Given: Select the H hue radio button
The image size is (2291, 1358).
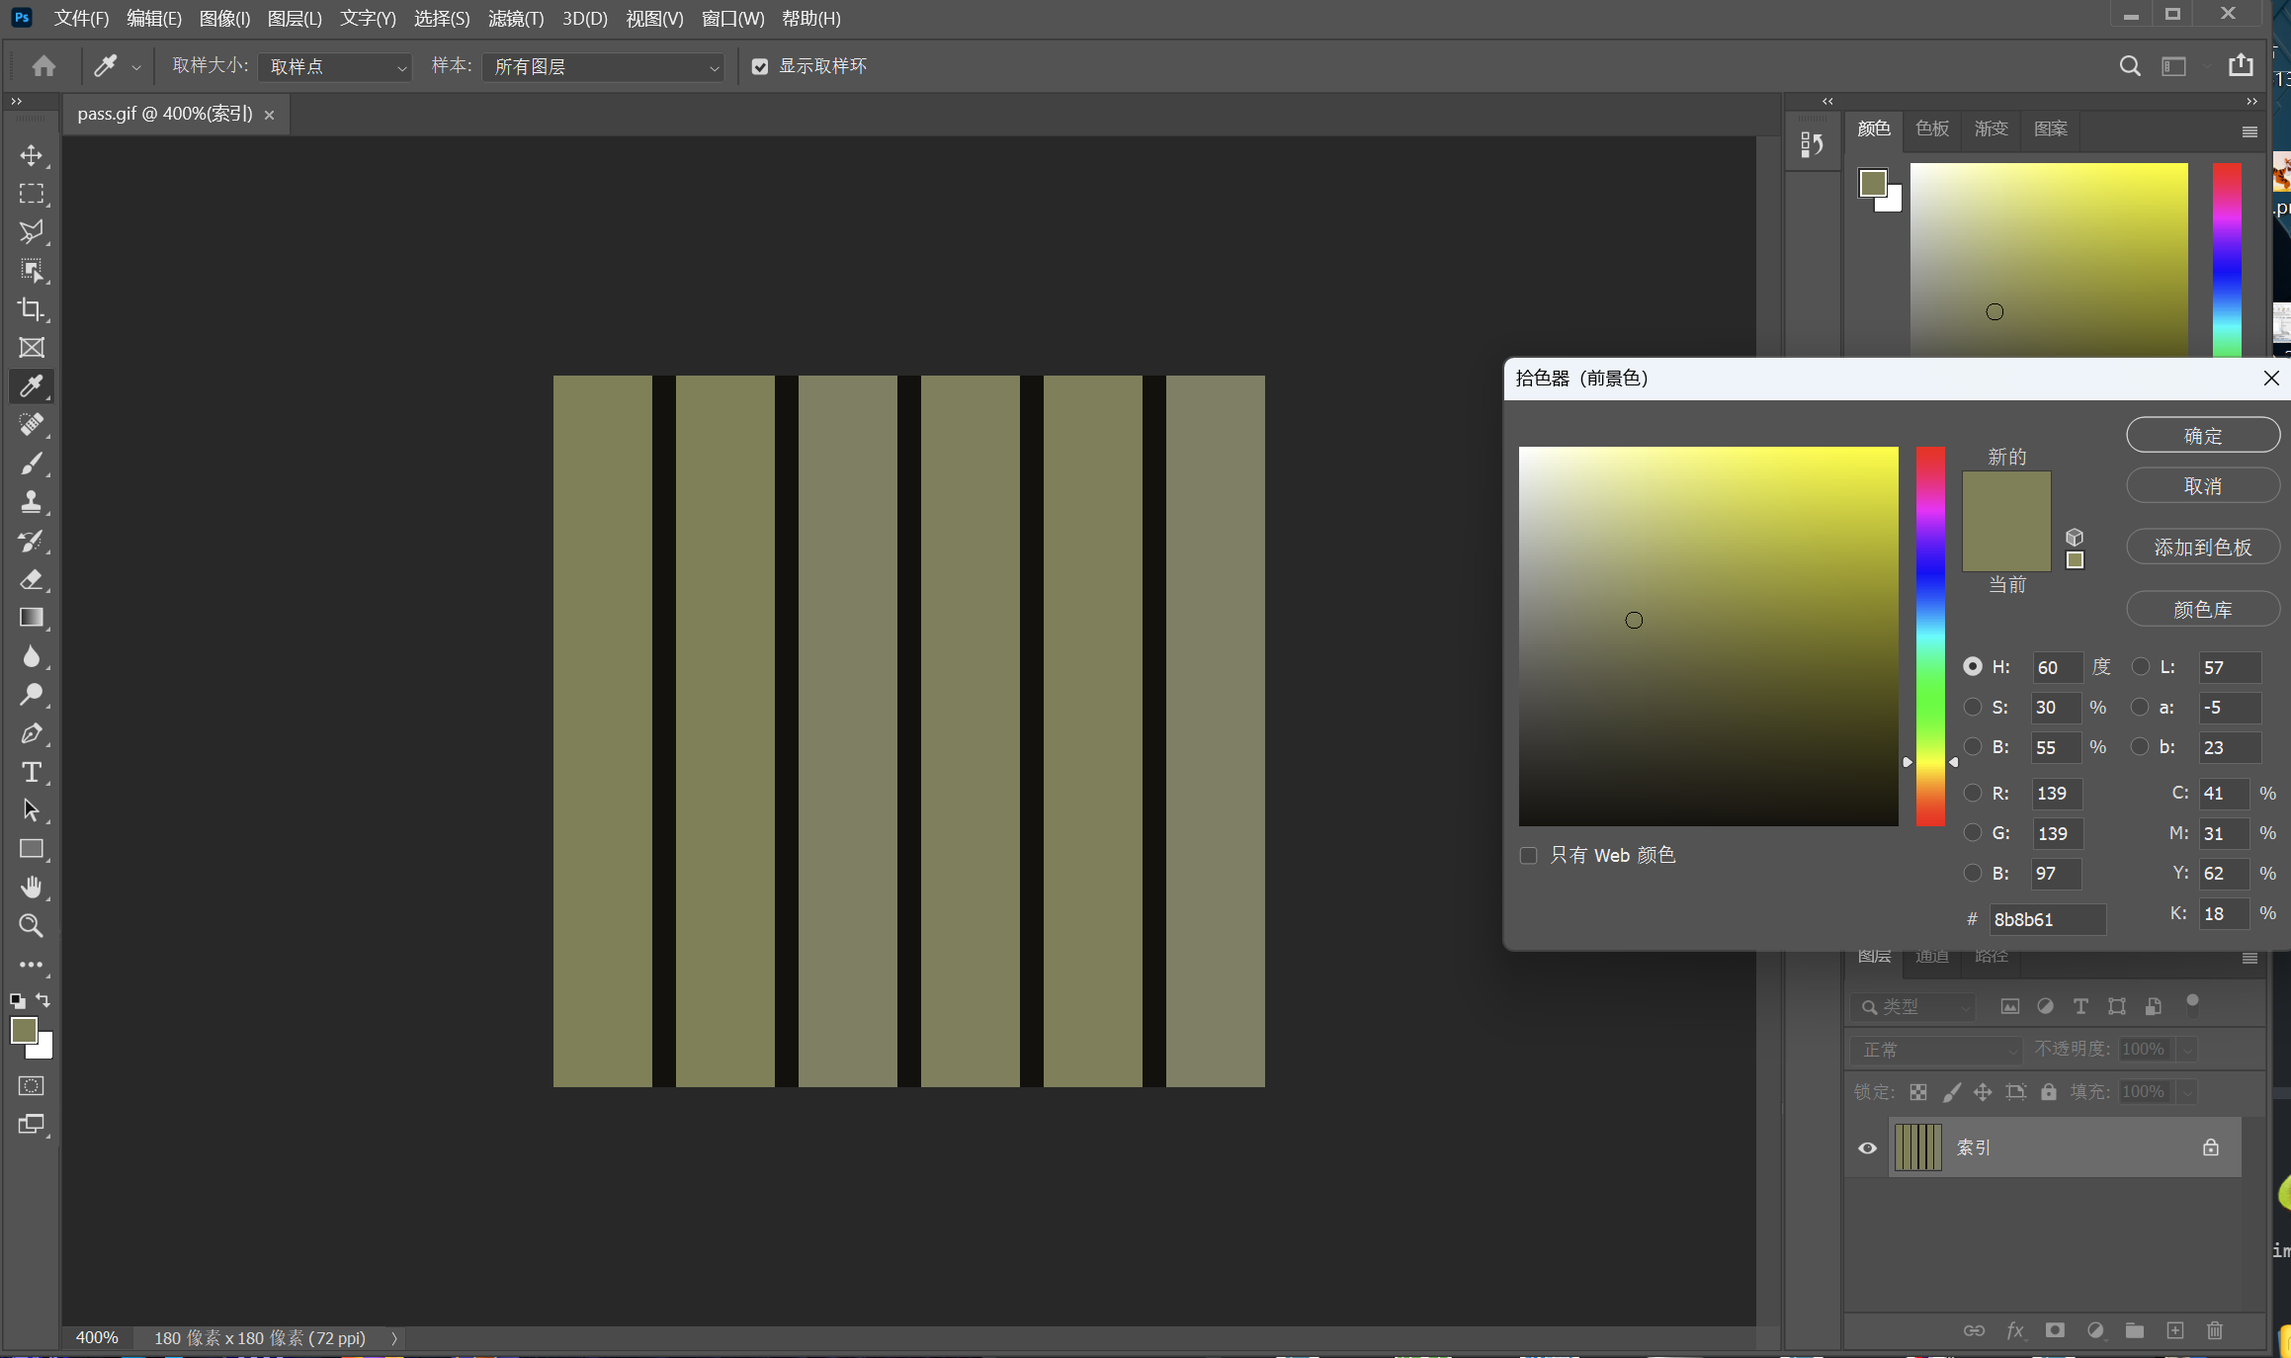Looking at the screenshot, I should [1973, 667].
